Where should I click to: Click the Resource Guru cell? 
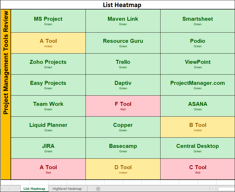(x=123, y=43)
